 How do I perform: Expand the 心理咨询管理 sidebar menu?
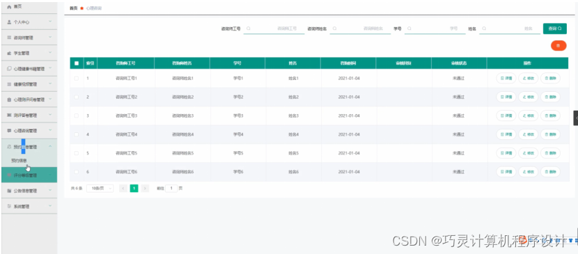point(29,131)
